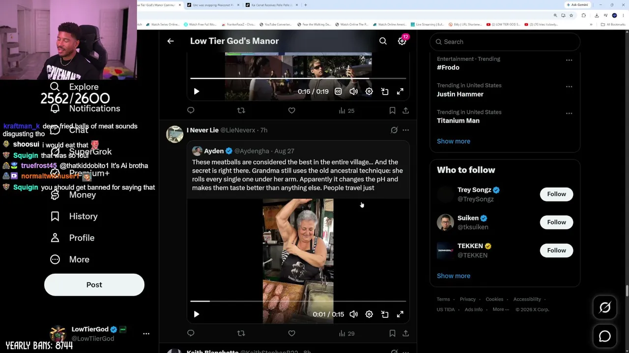
Task: Enable picture-in-picture on the top video
Action: tap(385, 91)
